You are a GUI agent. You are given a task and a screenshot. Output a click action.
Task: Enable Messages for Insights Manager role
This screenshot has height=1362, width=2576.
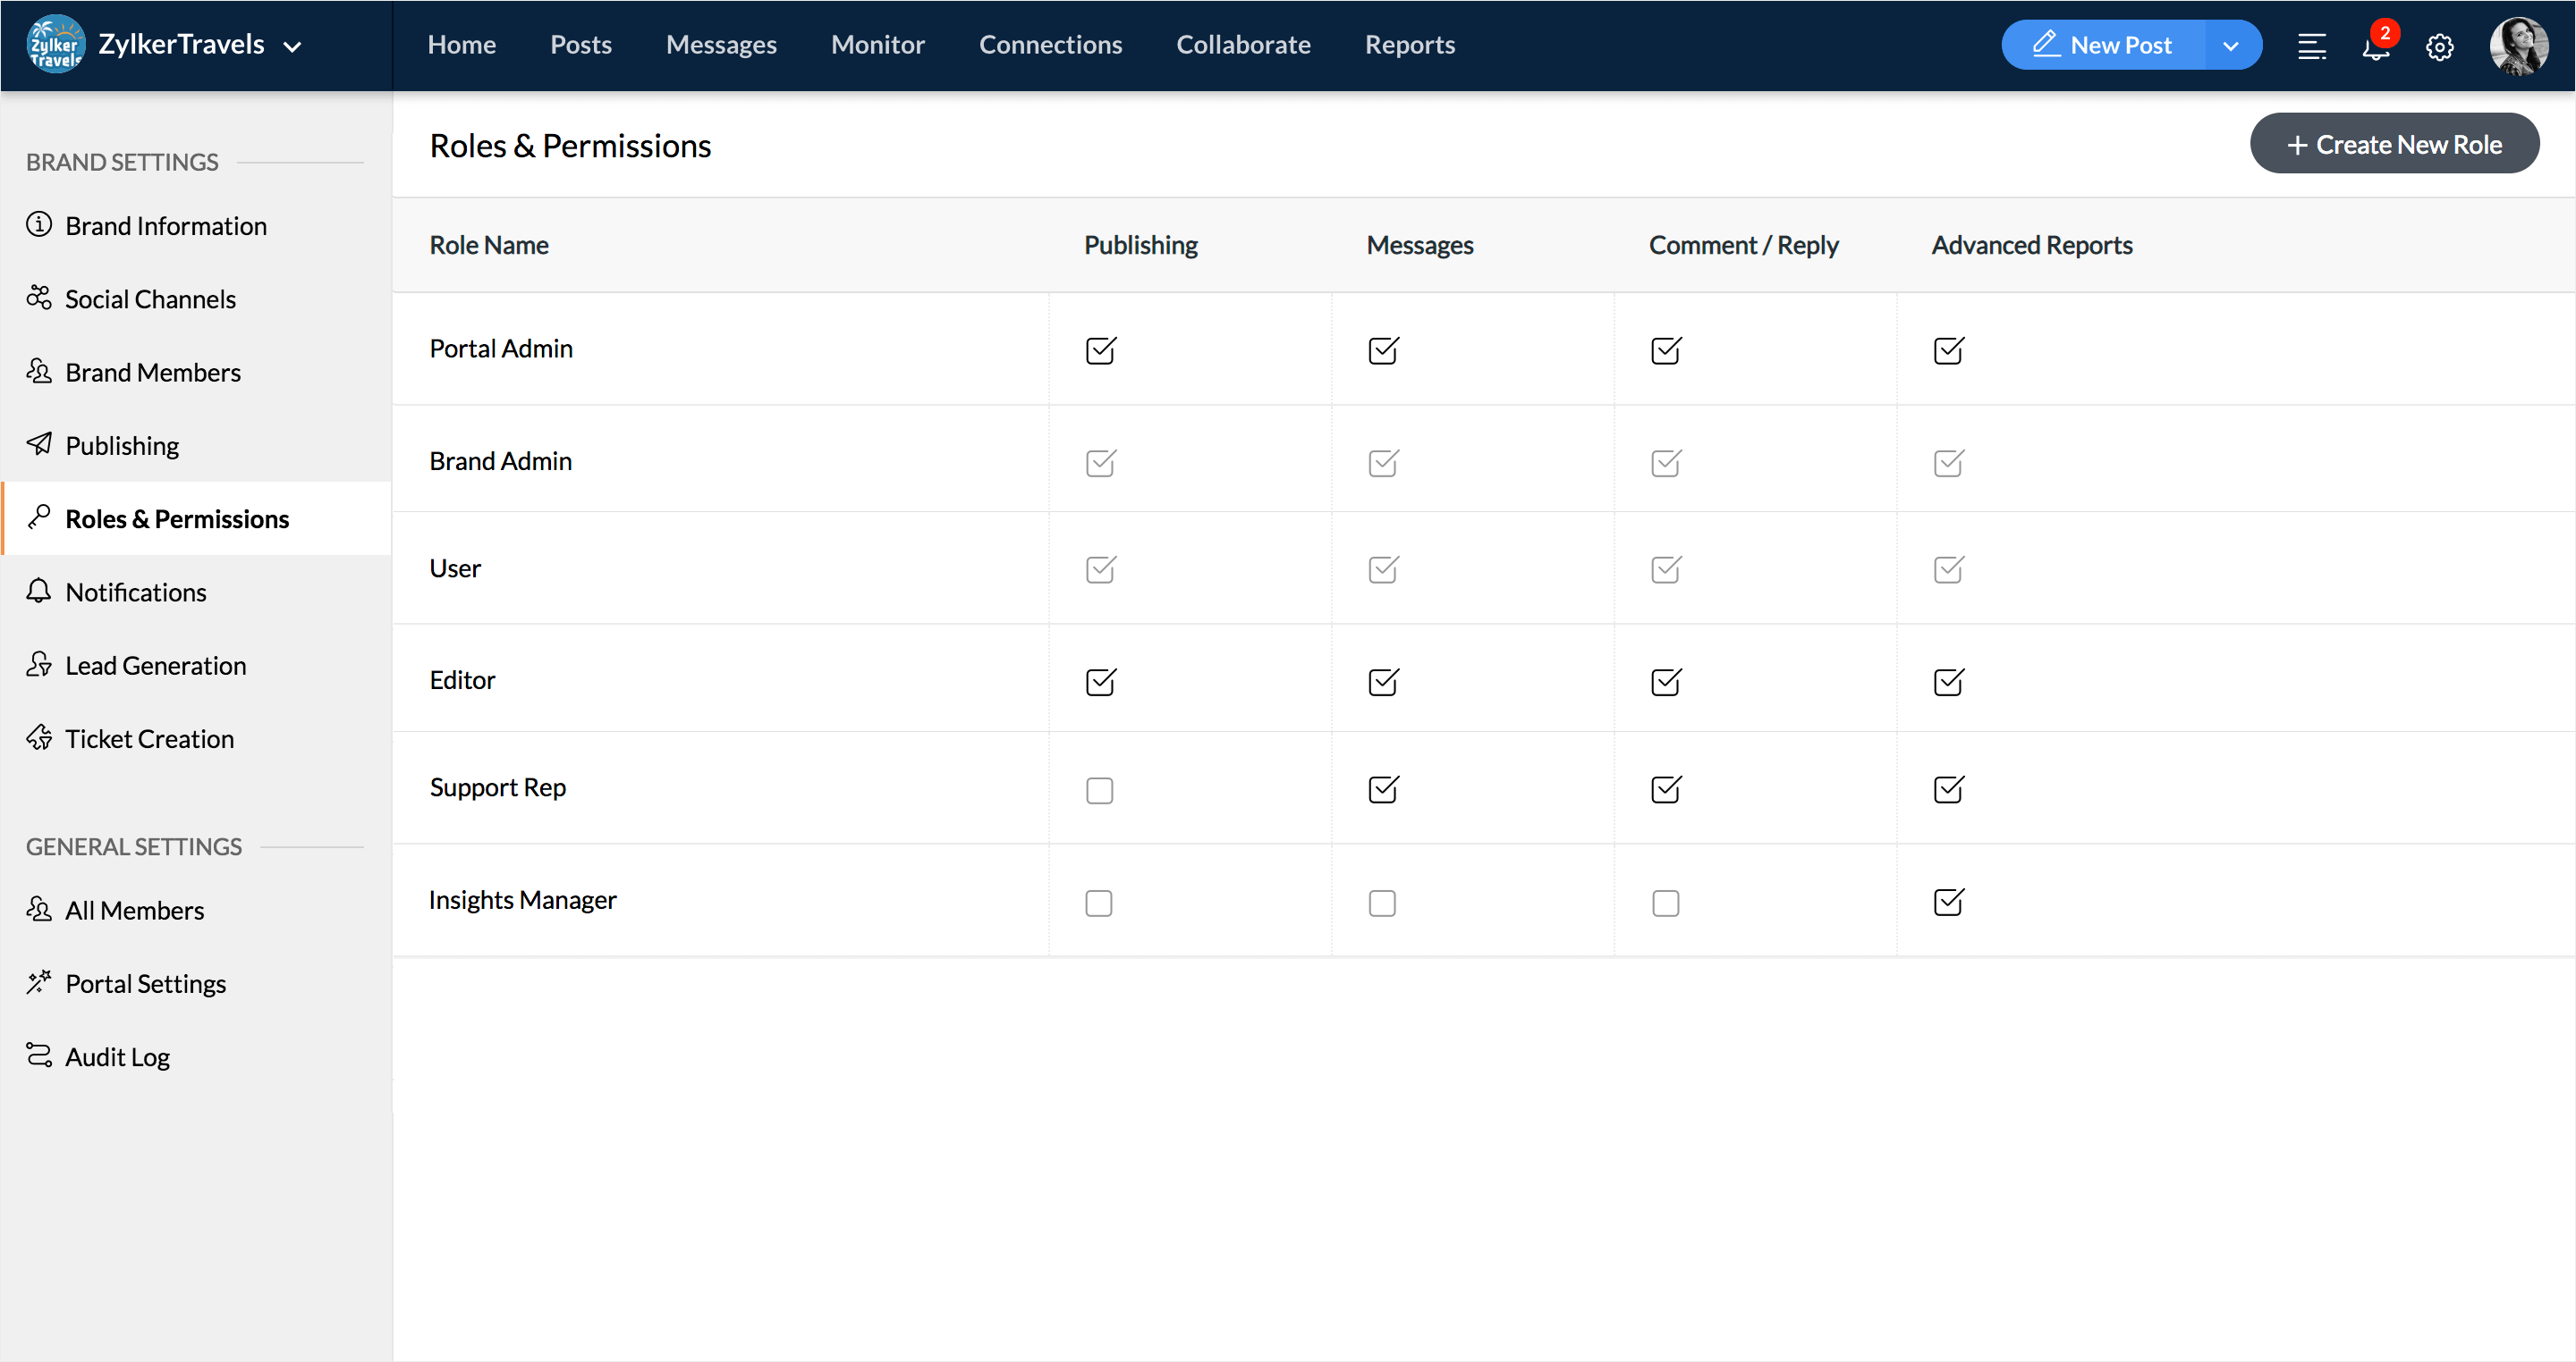[x=1382, y=903]
